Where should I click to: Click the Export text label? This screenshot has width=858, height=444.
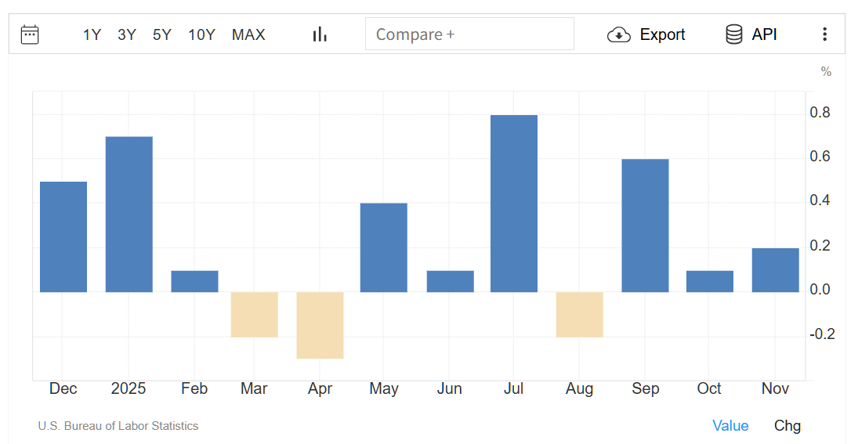[x=662, y=34]
